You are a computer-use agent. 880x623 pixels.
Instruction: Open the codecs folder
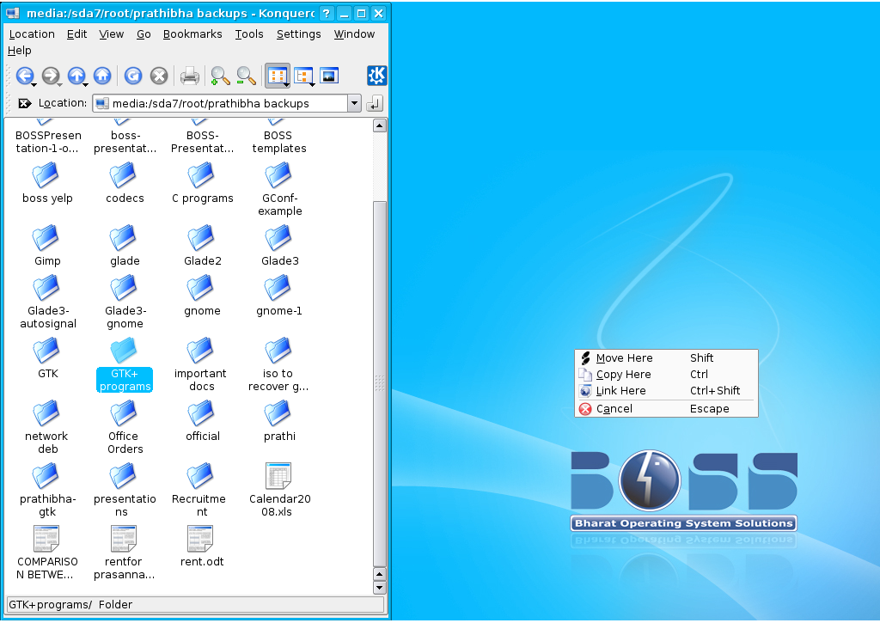pyautogui.click(x=125, y=183)
